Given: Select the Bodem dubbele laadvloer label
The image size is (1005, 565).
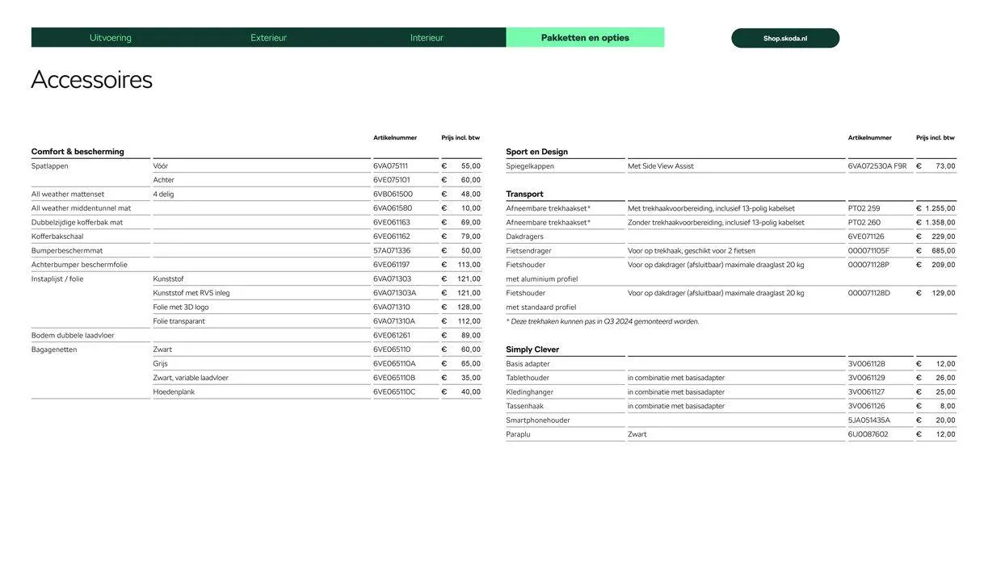Looking at the screenshot, I should 73,336.
